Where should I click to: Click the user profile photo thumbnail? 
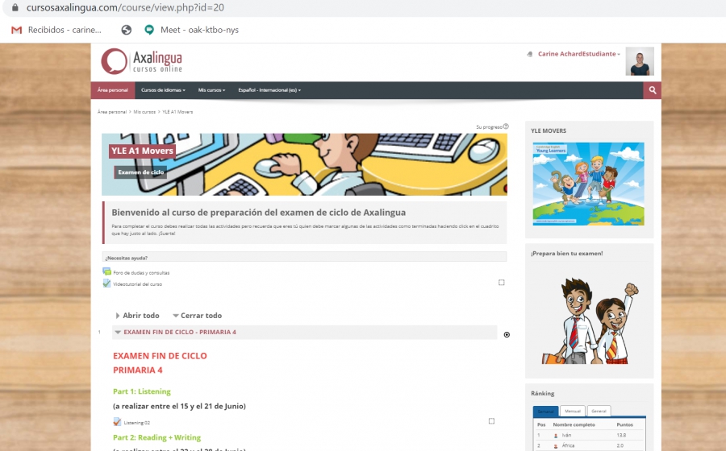coord(640,61)
